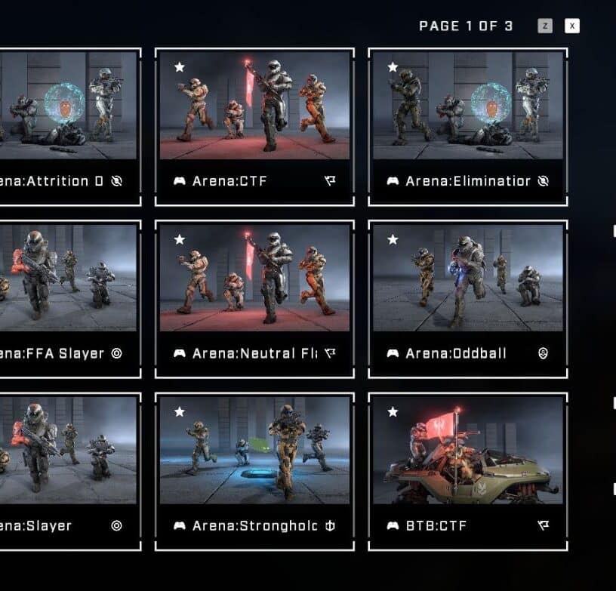Viewport: 616px width, 591px height.
Task: Click the Arena:Elimination mode icon
Action: coord(543,180)
